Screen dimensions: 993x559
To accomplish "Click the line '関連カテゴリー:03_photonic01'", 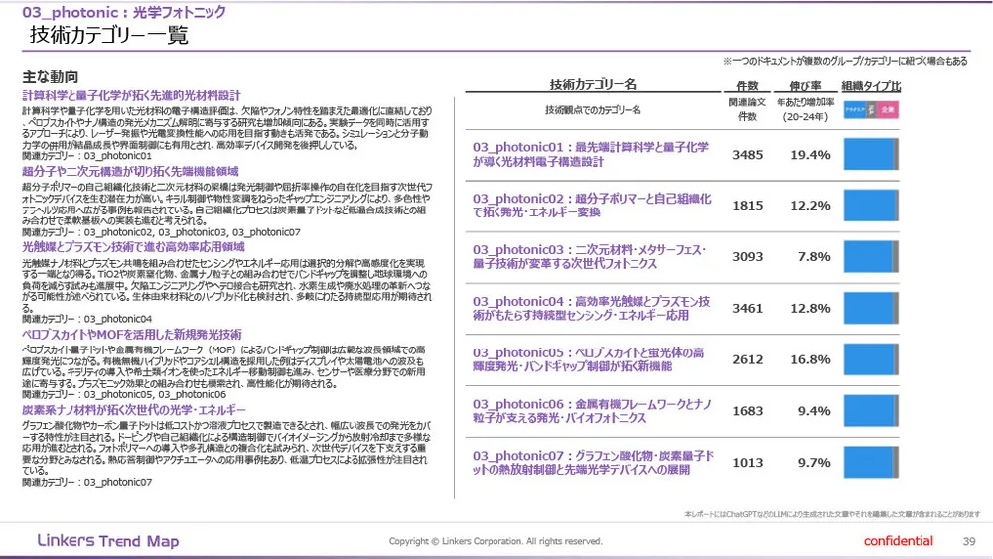I will 86,156.
